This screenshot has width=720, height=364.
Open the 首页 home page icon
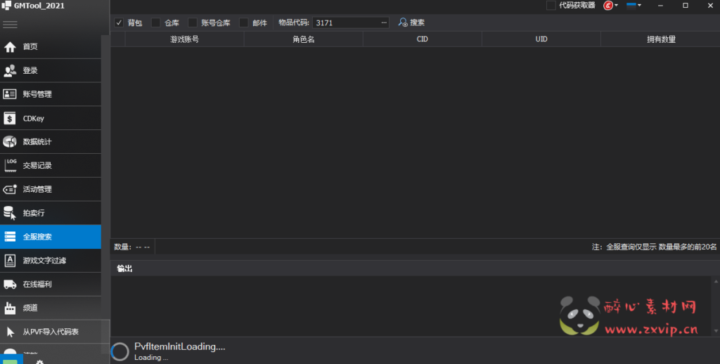point(10,47)
